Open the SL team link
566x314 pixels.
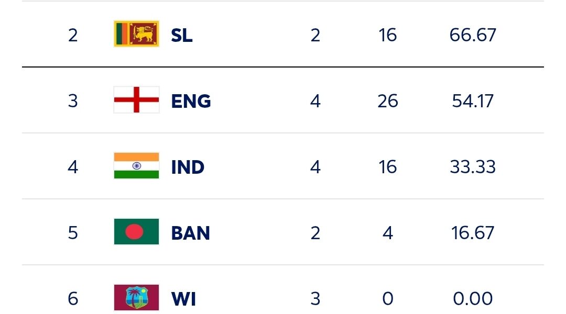181,36
